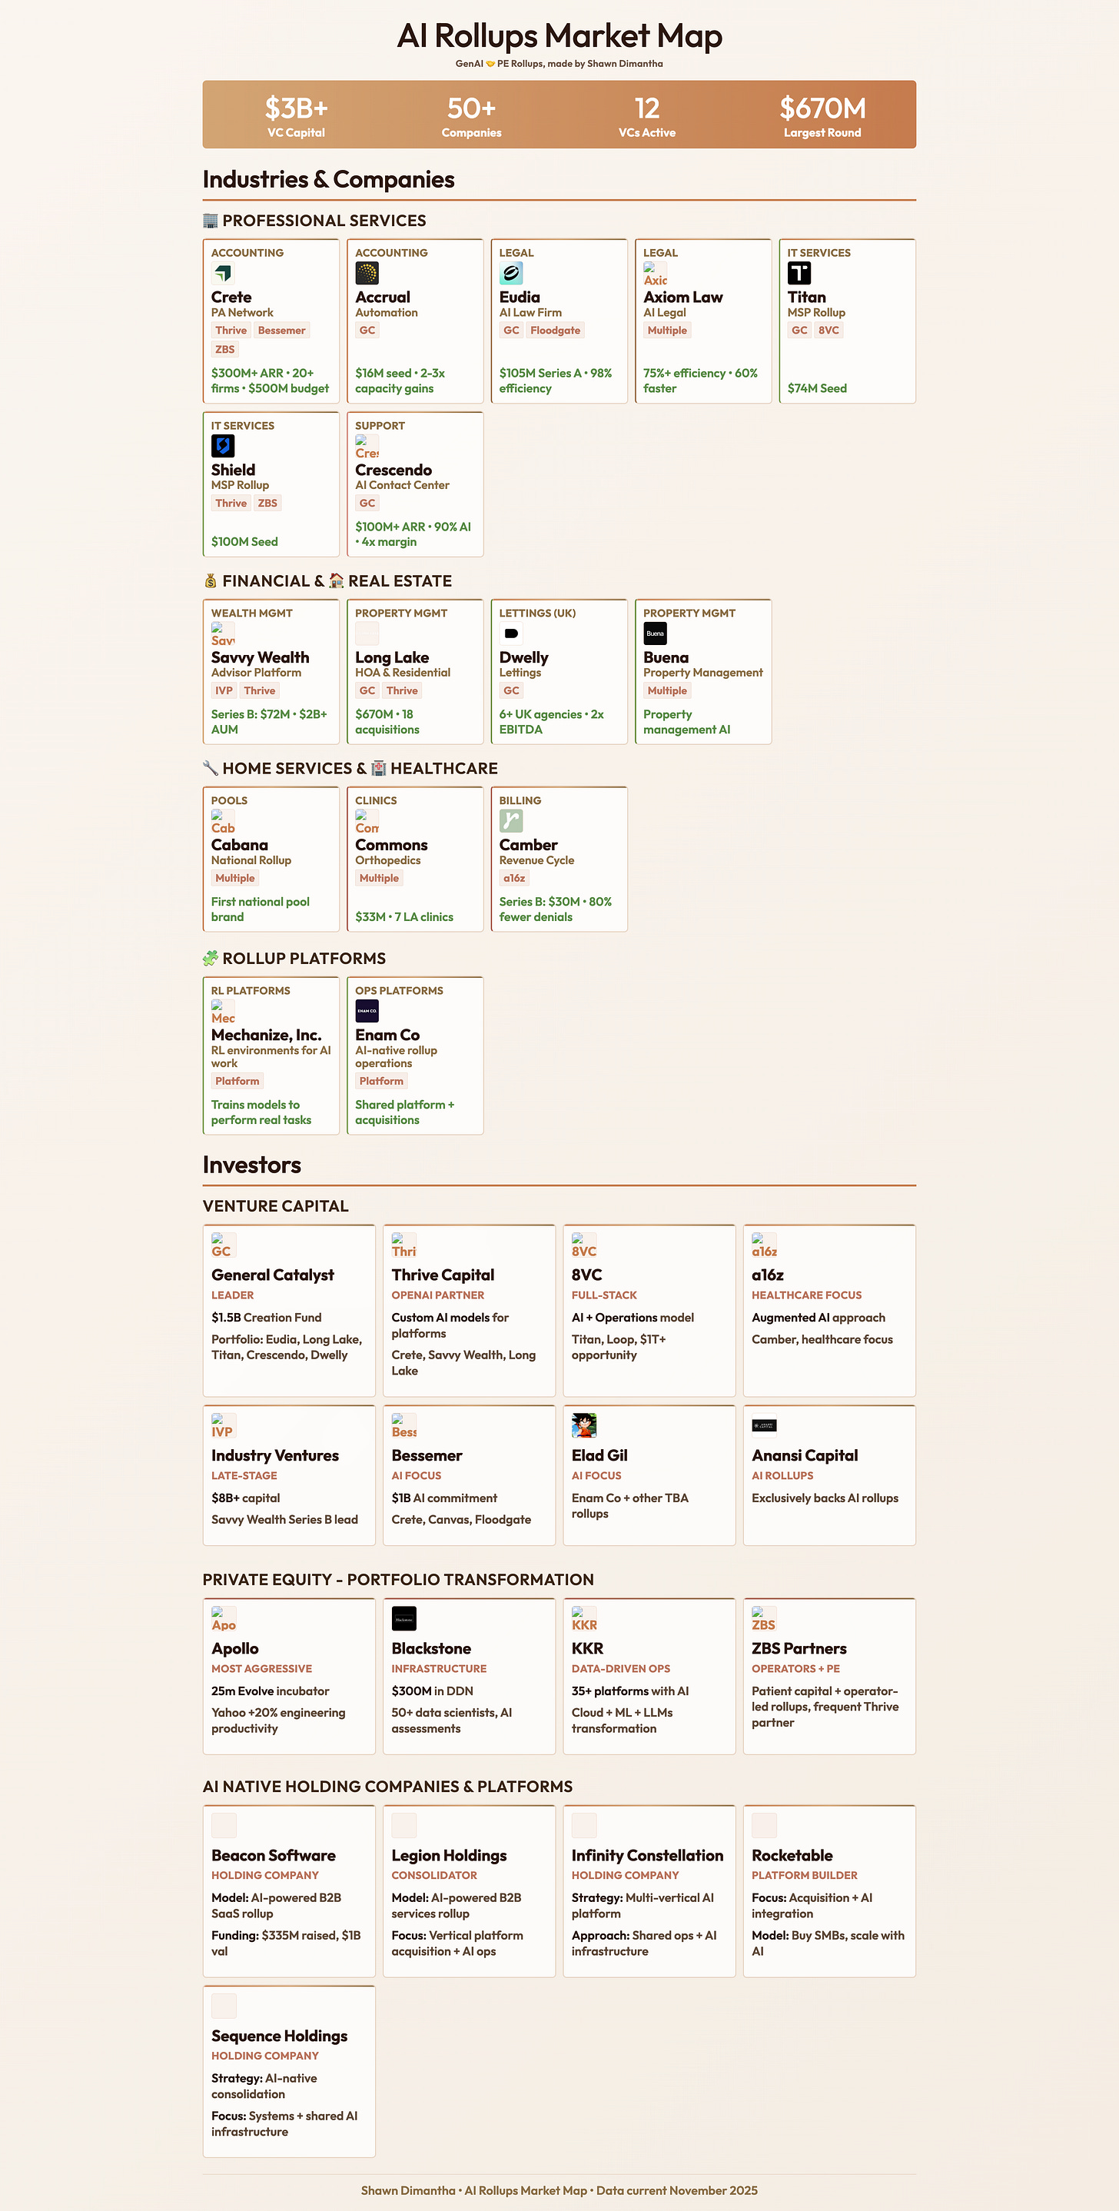
Task: Open the a16z investor card logo
Action: 765,1245
